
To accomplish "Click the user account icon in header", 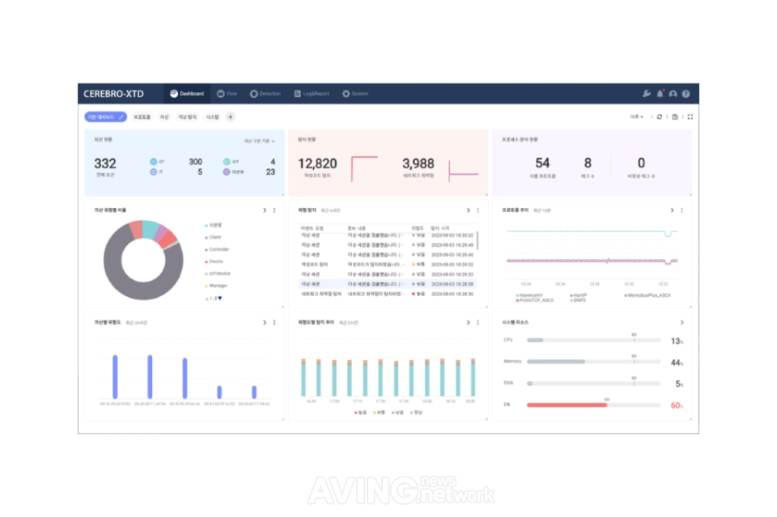I will point(673,94).
